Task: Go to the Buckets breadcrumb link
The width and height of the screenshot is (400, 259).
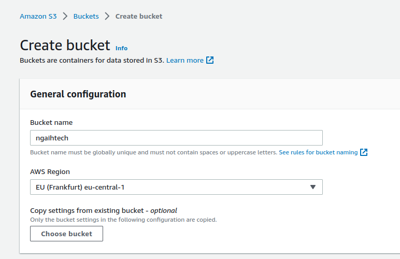Action: pos(86,16)
